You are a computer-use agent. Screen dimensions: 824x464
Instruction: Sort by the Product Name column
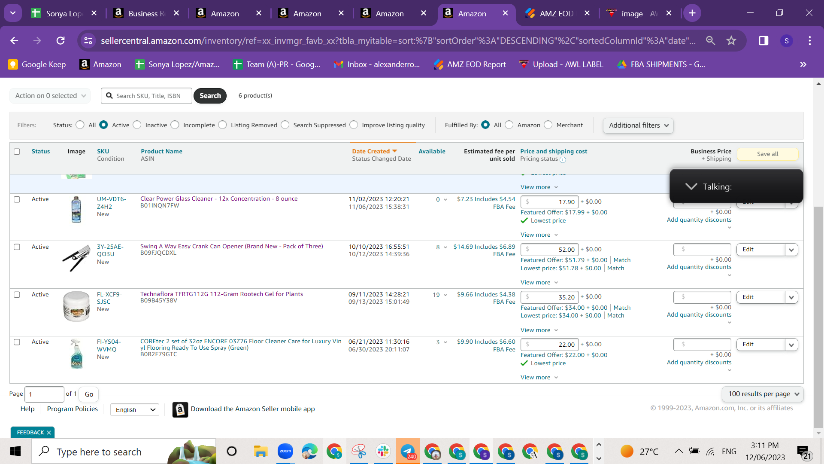tap(161, 151)
